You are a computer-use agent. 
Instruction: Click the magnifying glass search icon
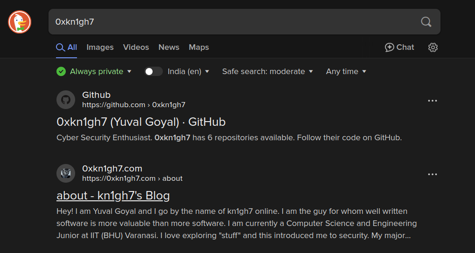[x=426, y=22]
